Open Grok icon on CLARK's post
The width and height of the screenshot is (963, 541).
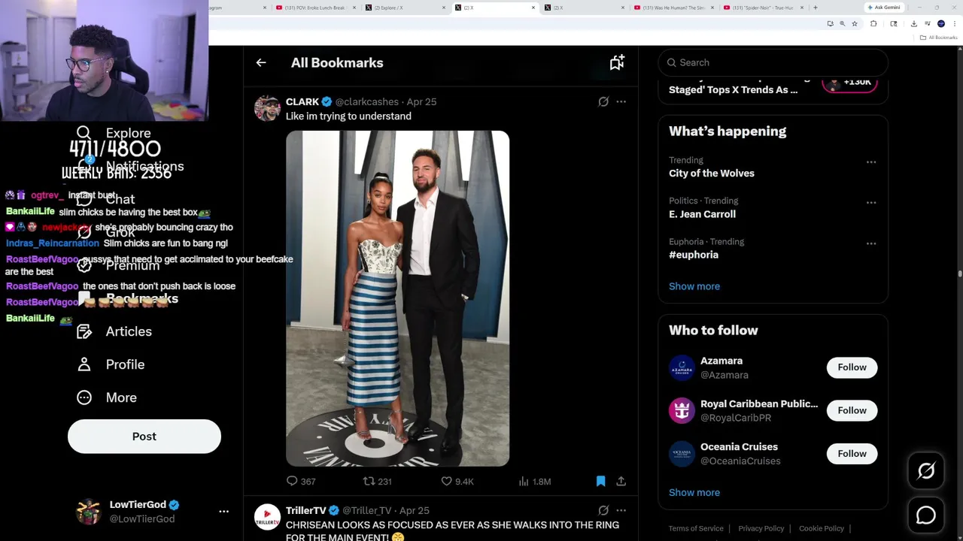pyautogui.click(x=603, y=101)
